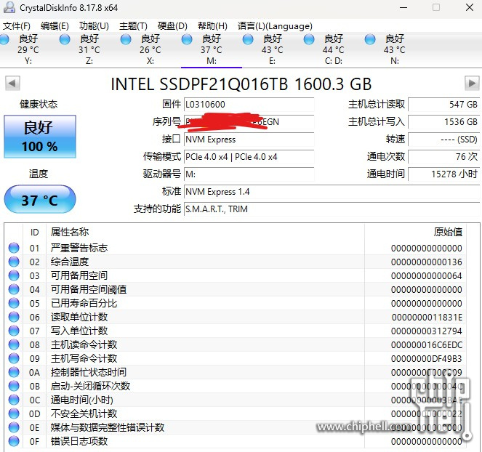Viewport: 482px width, 452px height.
Task: Go to the previous disk with left arrow
Action: pyautogui.click(x=11, y=83)
